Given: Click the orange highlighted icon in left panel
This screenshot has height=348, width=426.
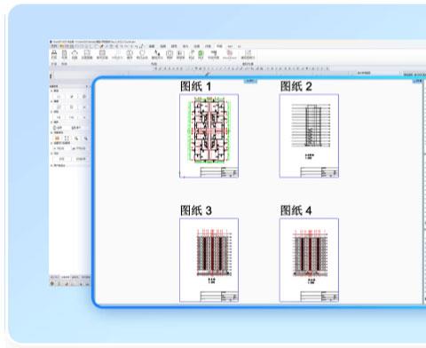Looking at the screenshot, I should [x=57, y=138].
